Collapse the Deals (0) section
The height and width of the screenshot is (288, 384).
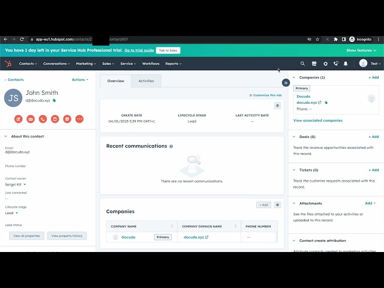294,137
